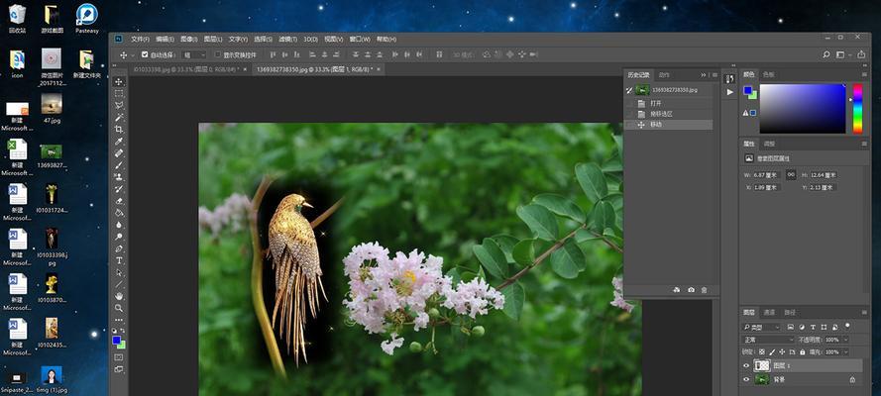
Task: Select the Zoom tool in the toolbox
Action: 119,308
